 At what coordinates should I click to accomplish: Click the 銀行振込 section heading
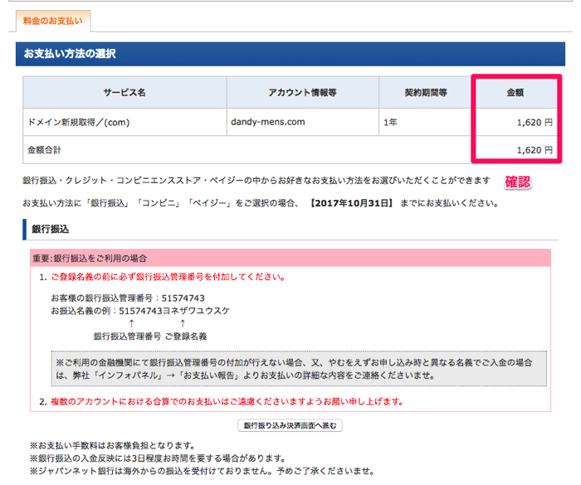50,229
